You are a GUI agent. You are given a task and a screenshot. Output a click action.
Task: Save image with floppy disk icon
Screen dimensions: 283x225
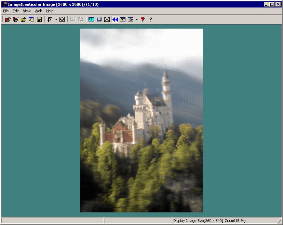39,19
